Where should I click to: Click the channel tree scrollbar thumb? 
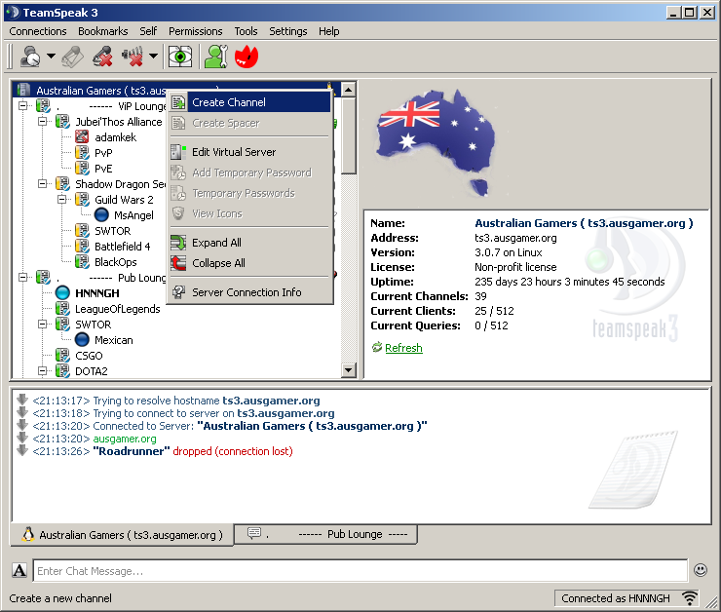click(x=349, y=135)
